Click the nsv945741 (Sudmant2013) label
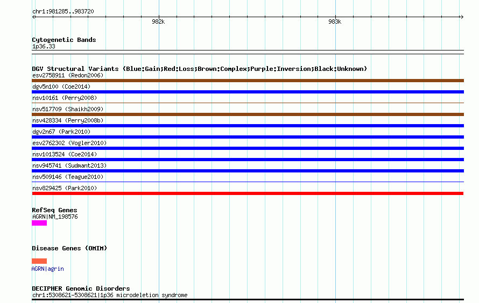Image resolution: width=479 pixels, height=303 pixels. [69, 165]
